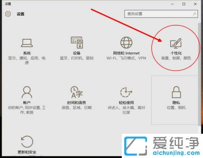Close the 设置 window
Viewport: 203px width, 158px height.
pos(195,4)
